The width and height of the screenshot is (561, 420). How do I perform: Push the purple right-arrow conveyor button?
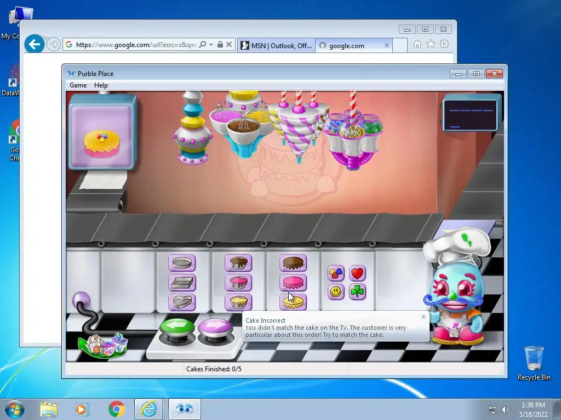pos(215,328)
